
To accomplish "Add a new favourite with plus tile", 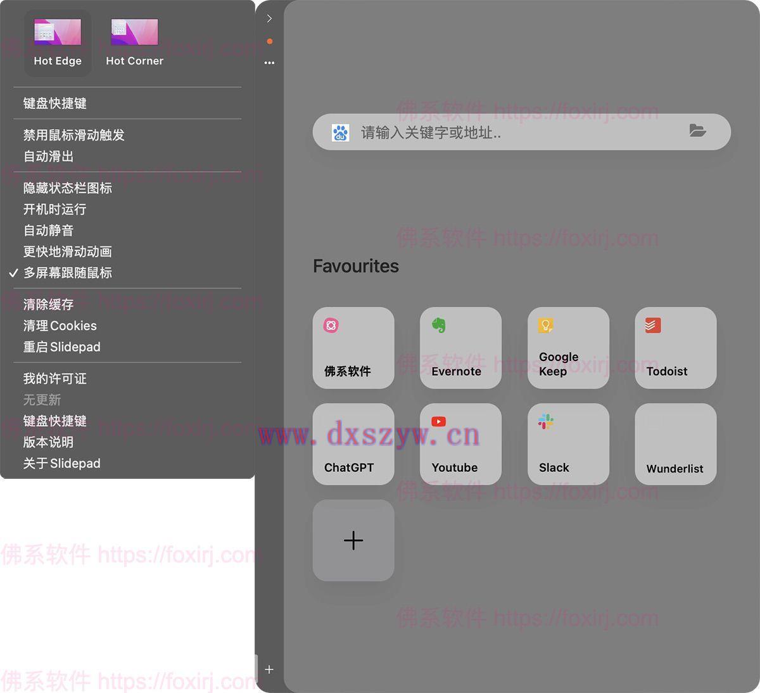I will click(353, 540).
